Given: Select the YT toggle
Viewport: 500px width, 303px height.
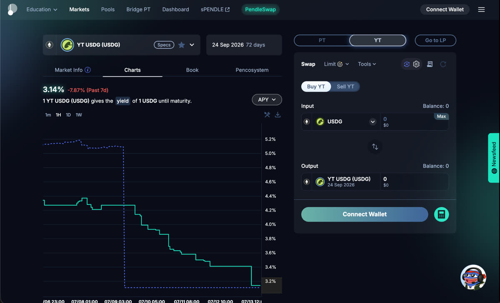Looking at the screenshot, I should [377, 40].
